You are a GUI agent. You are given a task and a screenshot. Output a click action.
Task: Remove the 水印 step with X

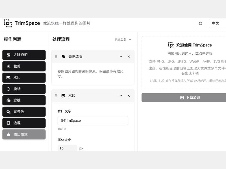129,95
